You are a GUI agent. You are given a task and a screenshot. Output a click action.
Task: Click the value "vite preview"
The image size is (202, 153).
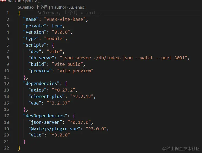(75, 71)
